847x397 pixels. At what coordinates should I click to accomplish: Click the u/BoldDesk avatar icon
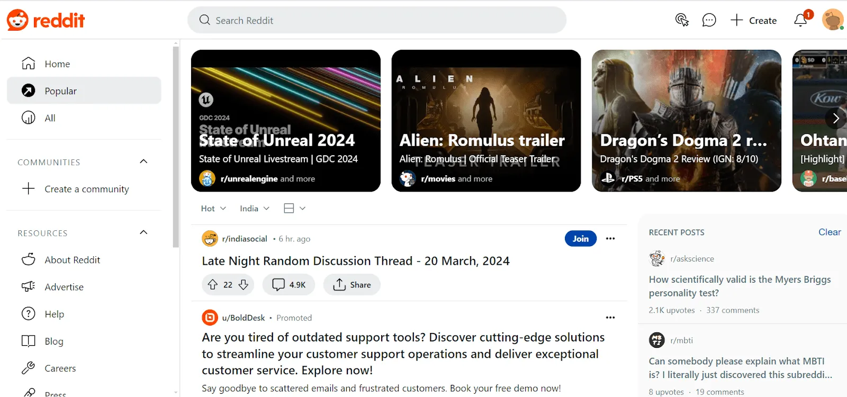[210, 318]
